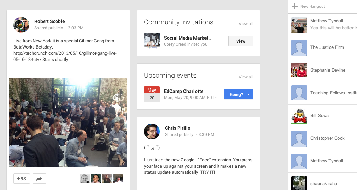
Task: Click the share arrow icon on Scoble's post
Action: 39,179
